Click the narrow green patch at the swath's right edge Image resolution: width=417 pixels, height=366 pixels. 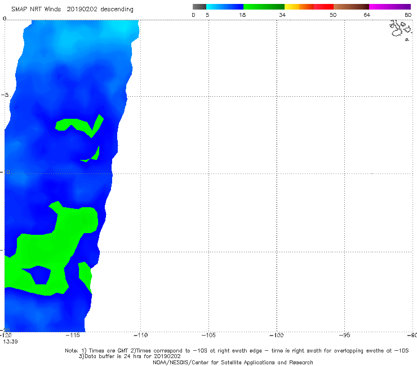[x=85, y=276]
